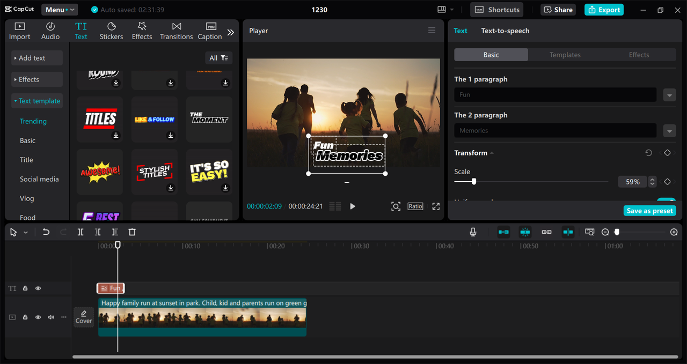Image resolution: width=687 pixels, height=364 pixels.
Task: Click the focus zoom preview icon
Action: point(396,206)
